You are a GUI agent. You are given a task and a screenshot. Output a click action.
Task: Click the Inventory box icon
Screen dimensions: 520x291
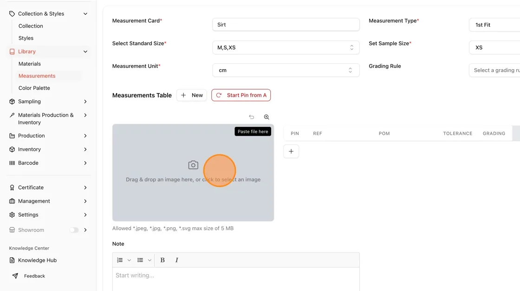point(12,149)
